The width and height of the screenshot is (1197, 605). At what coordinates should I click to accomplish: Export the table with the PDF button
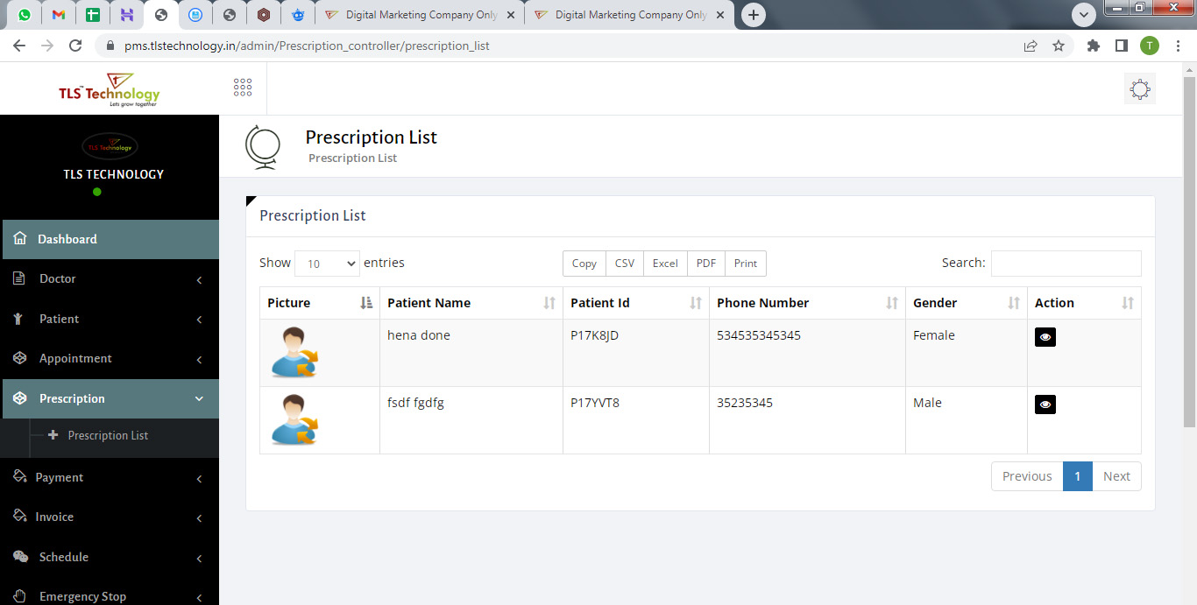tap(705, 264)
